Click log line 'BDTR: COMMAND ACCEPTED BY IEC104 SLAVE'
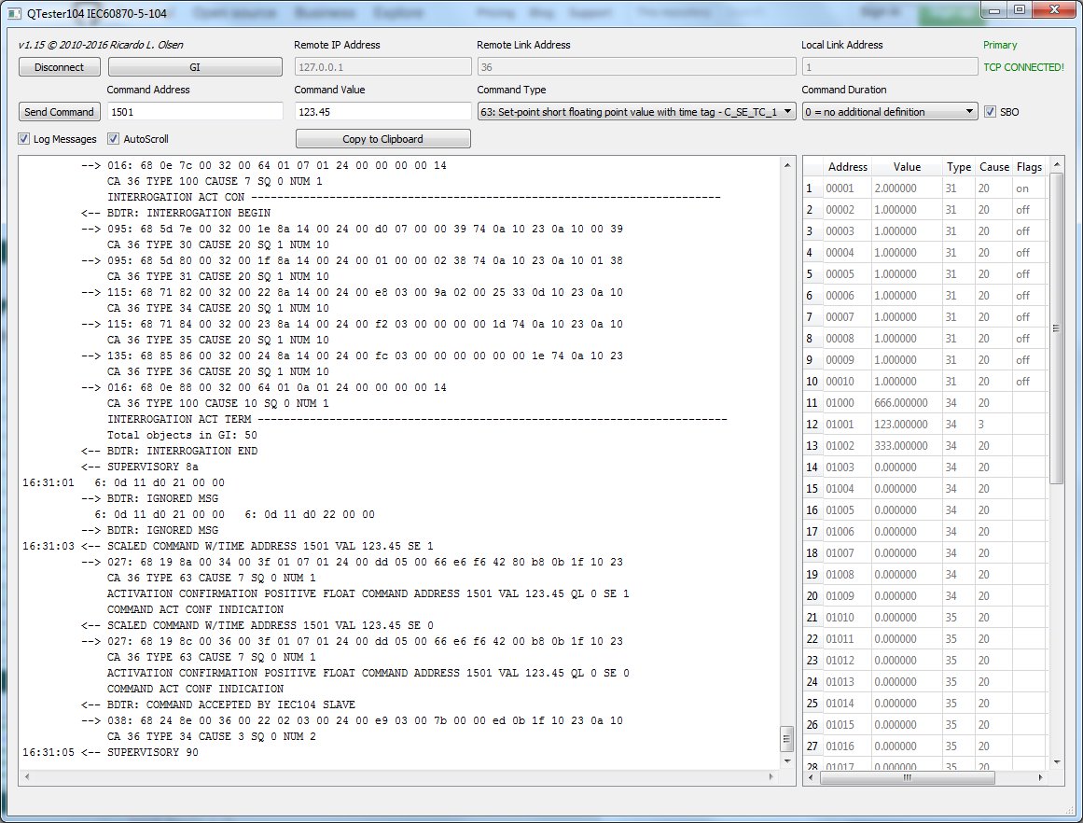The image size is (1083, 823). 230,704
